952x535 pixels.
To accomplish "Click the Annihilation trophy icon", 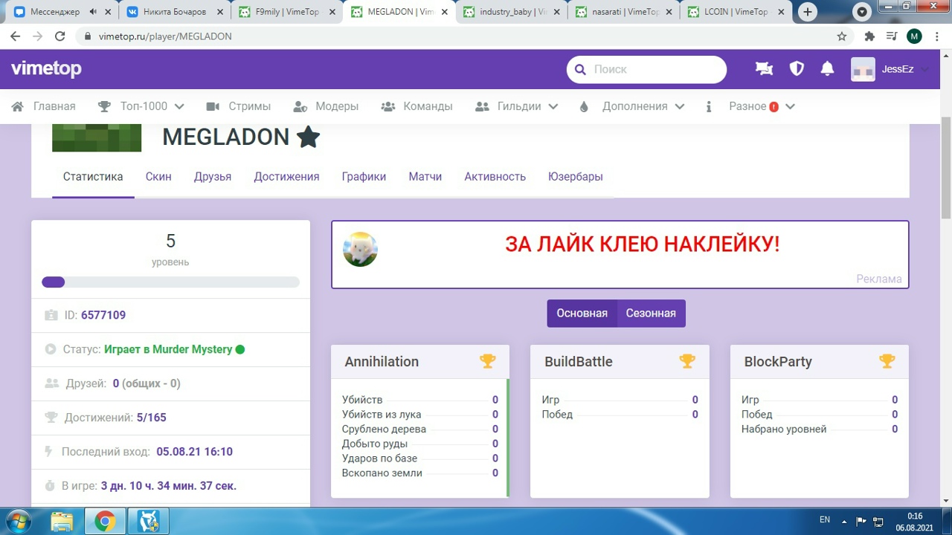I will 487,361.
